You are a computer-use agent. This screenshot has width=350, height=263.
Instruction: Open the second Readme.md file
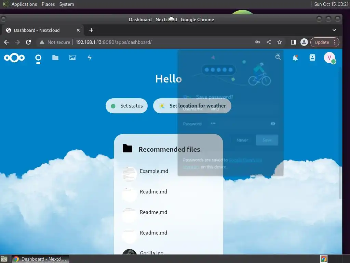coord(153,212)
